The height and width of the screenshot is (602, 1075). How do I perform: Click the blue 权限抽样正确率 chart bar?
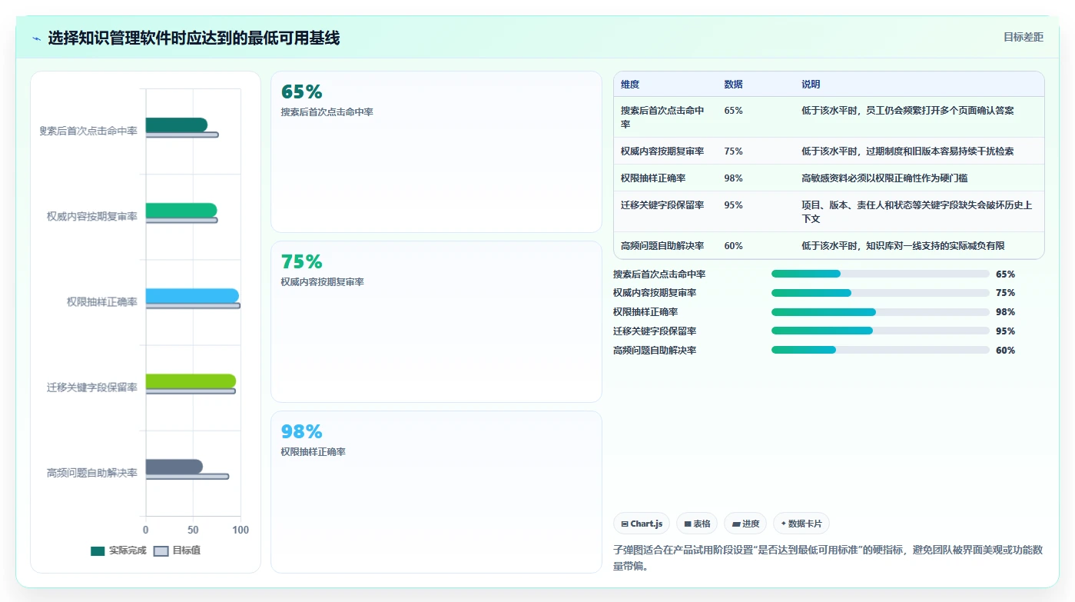click(192, 296)
